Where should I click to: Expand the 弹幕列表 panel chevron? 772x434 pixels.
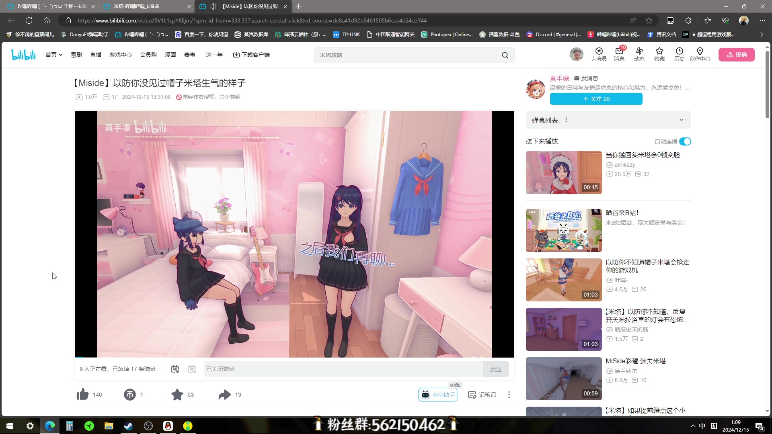682,120
